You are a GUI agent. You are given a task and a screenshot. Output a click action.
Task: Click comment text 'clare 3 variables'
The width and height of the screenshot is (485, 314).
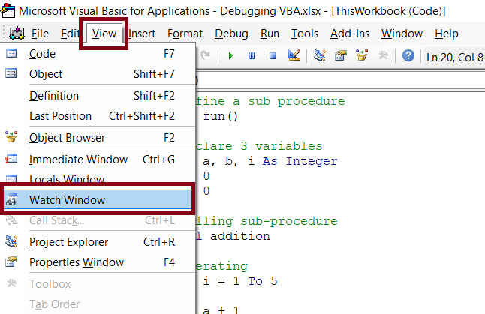(259, 146)
